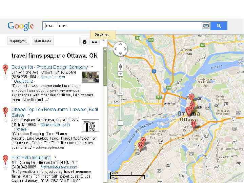The image size is (244, 183).
Task: Click red marker B in results list
Action: point(5,112)
